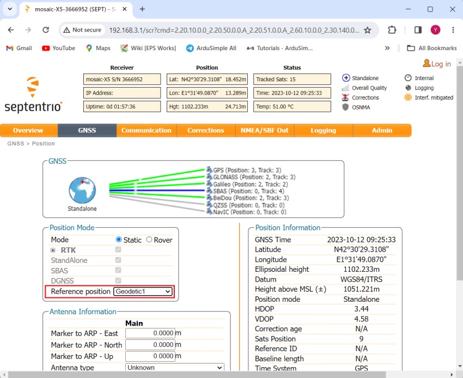Select the Rover mode radio button

[x=149, y=240]
